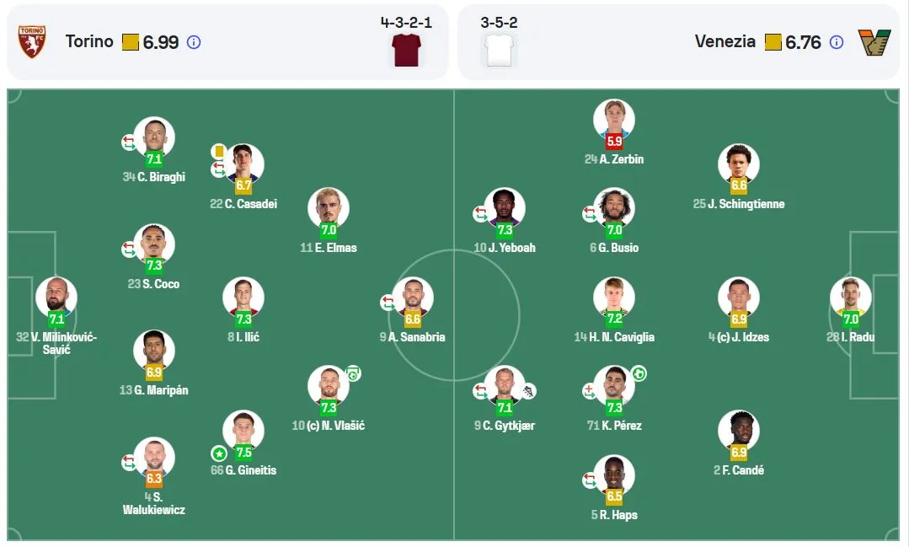Click the Torino team name header
Viewport: 909px width, 547px height.
(x=89, y=42)
